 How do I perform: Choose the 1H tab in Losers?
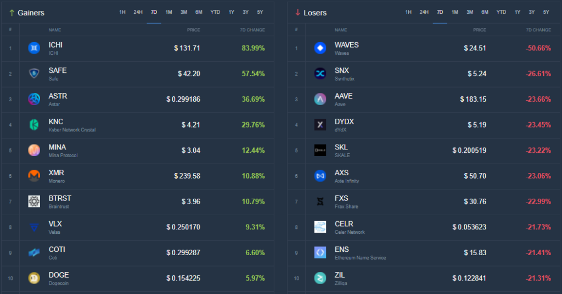pos(408,12)
